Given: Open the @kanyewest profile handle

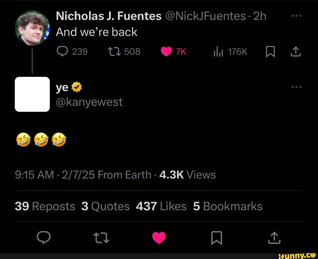Looking at the screenshot, I should (89, 102).
